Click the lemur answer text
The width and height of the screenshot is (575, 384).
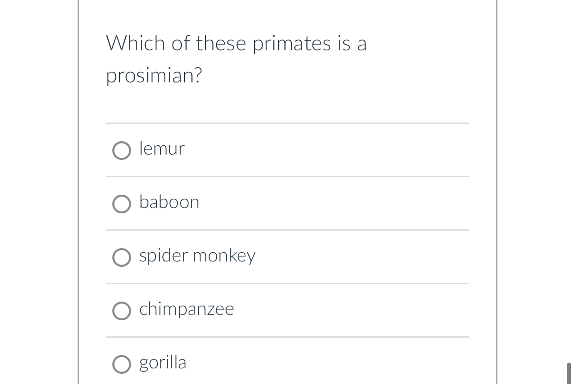coord(161,149)
